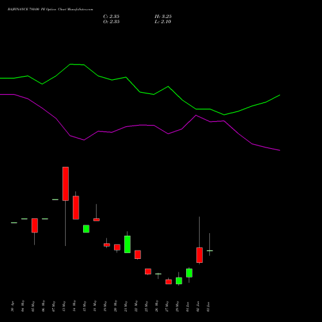This screenshot has height=322, width=322.
Task: Click the '03 Jun' date axis label
Action: click(x=208, y=307)
